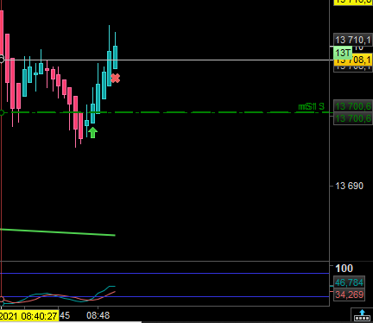
Task: Select the green mS1 S support line label
Action: (x=312, y=107)
